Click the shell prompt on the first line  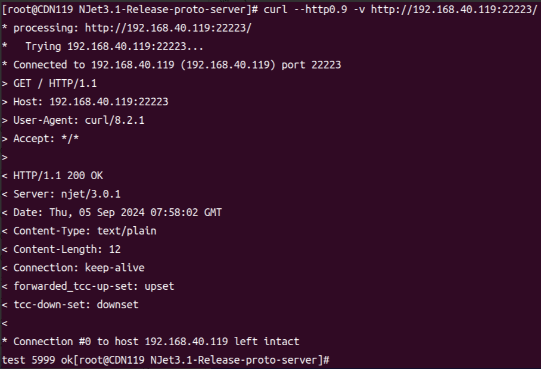(131, 10)
